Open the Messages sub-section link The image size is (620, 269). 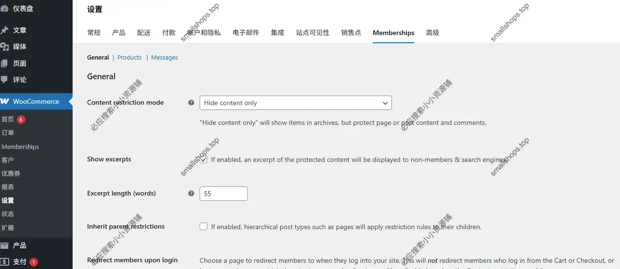164,57
